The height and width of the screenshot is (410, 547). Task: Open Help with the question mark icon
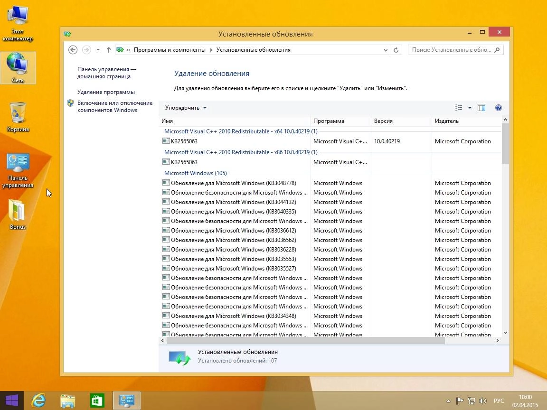tap(499, 108)
